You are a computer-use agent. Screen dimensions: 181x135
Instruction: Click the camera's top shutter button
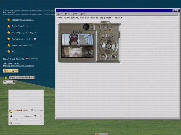(105, 22)
